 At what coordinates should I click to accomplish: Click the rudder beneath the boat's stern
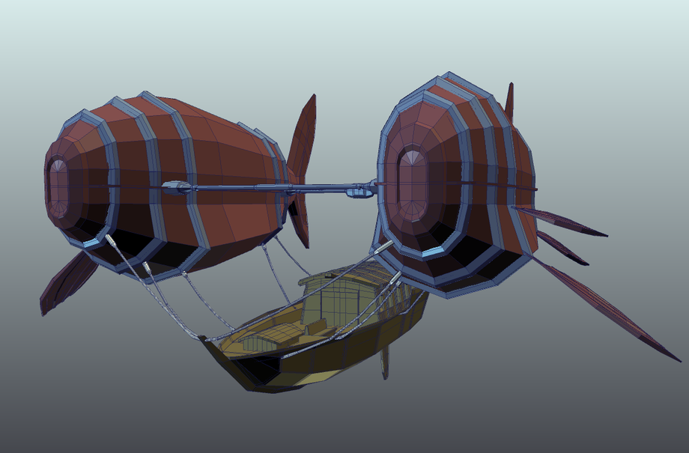click(x=385, y=362)
